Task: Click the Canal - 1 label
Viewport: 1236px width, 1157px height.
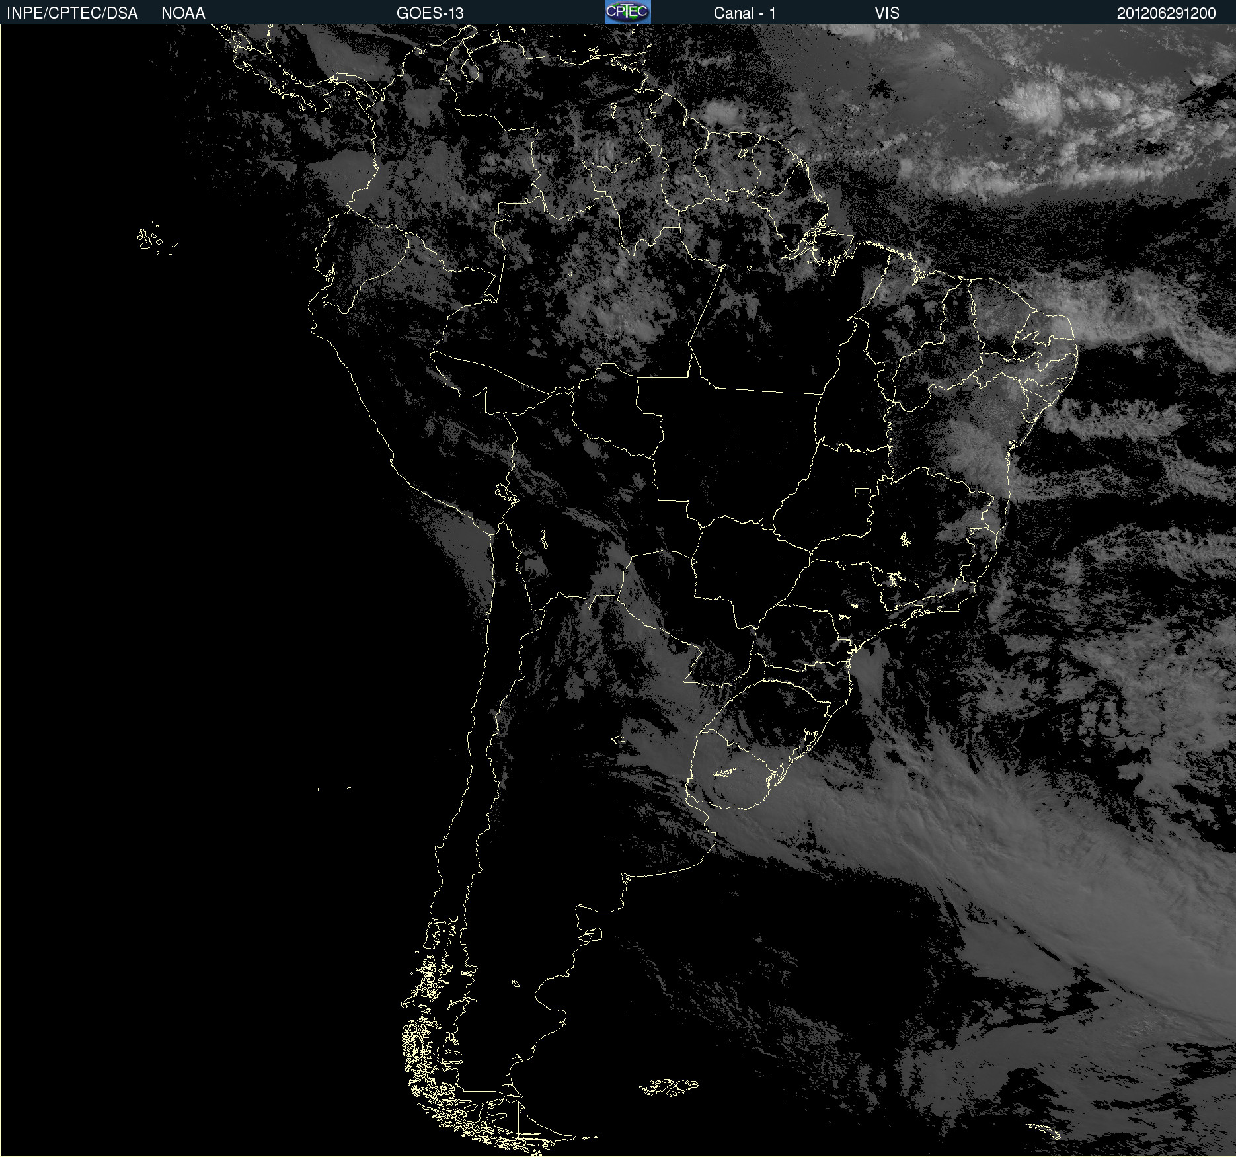Action: pos(745,13)
